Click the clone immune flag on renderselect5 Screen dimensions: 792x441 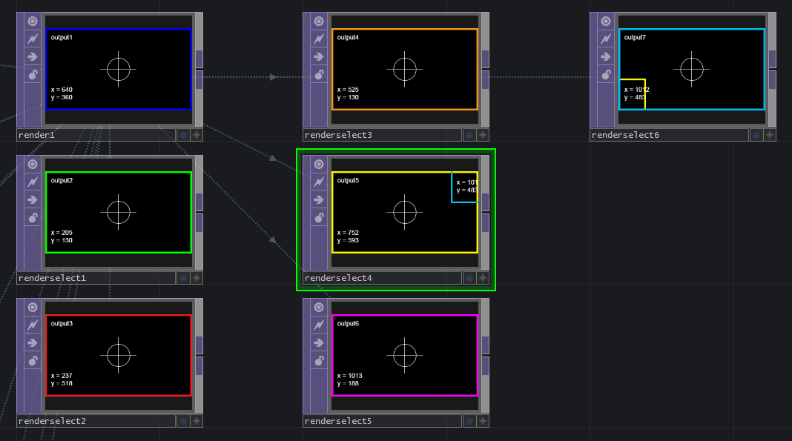point(319,325)
